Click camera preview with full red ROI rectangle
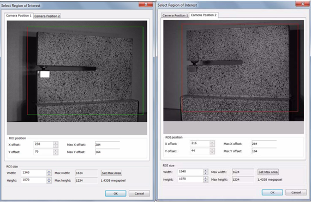311x203 pixels. (234, 70)
